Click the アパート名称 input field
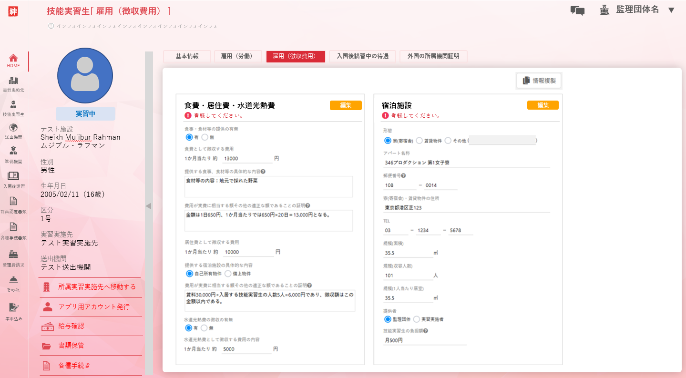The width and height of the screenshot is (686, 378). 467,163
